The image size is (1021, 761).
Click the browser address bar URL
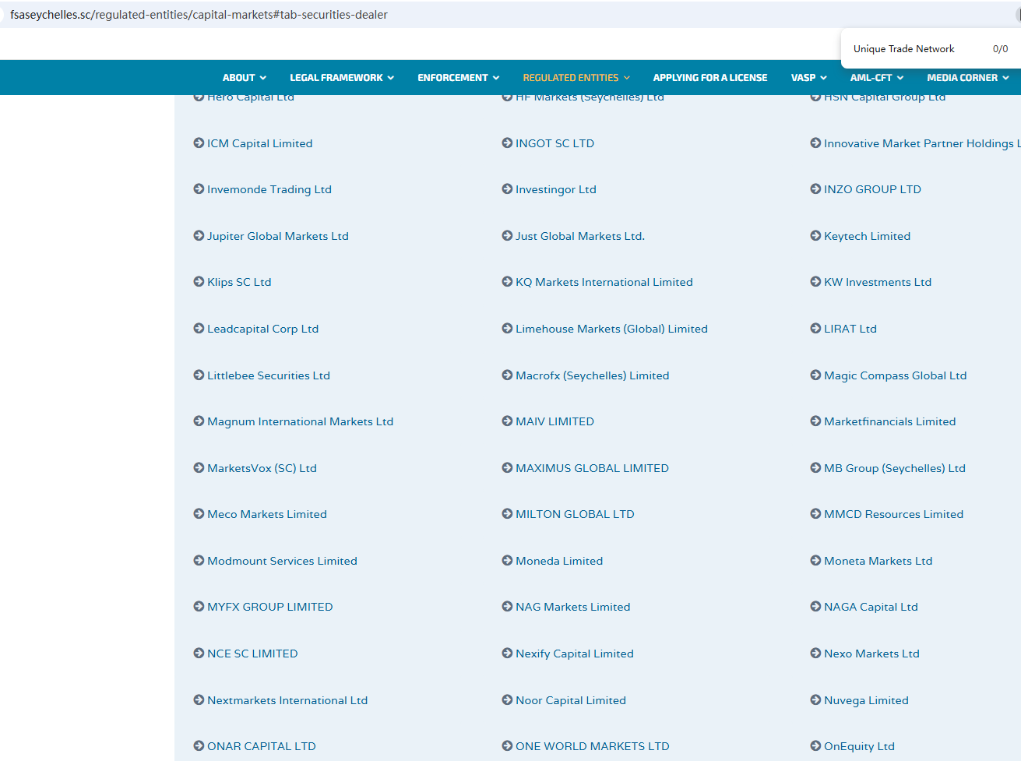199,15
